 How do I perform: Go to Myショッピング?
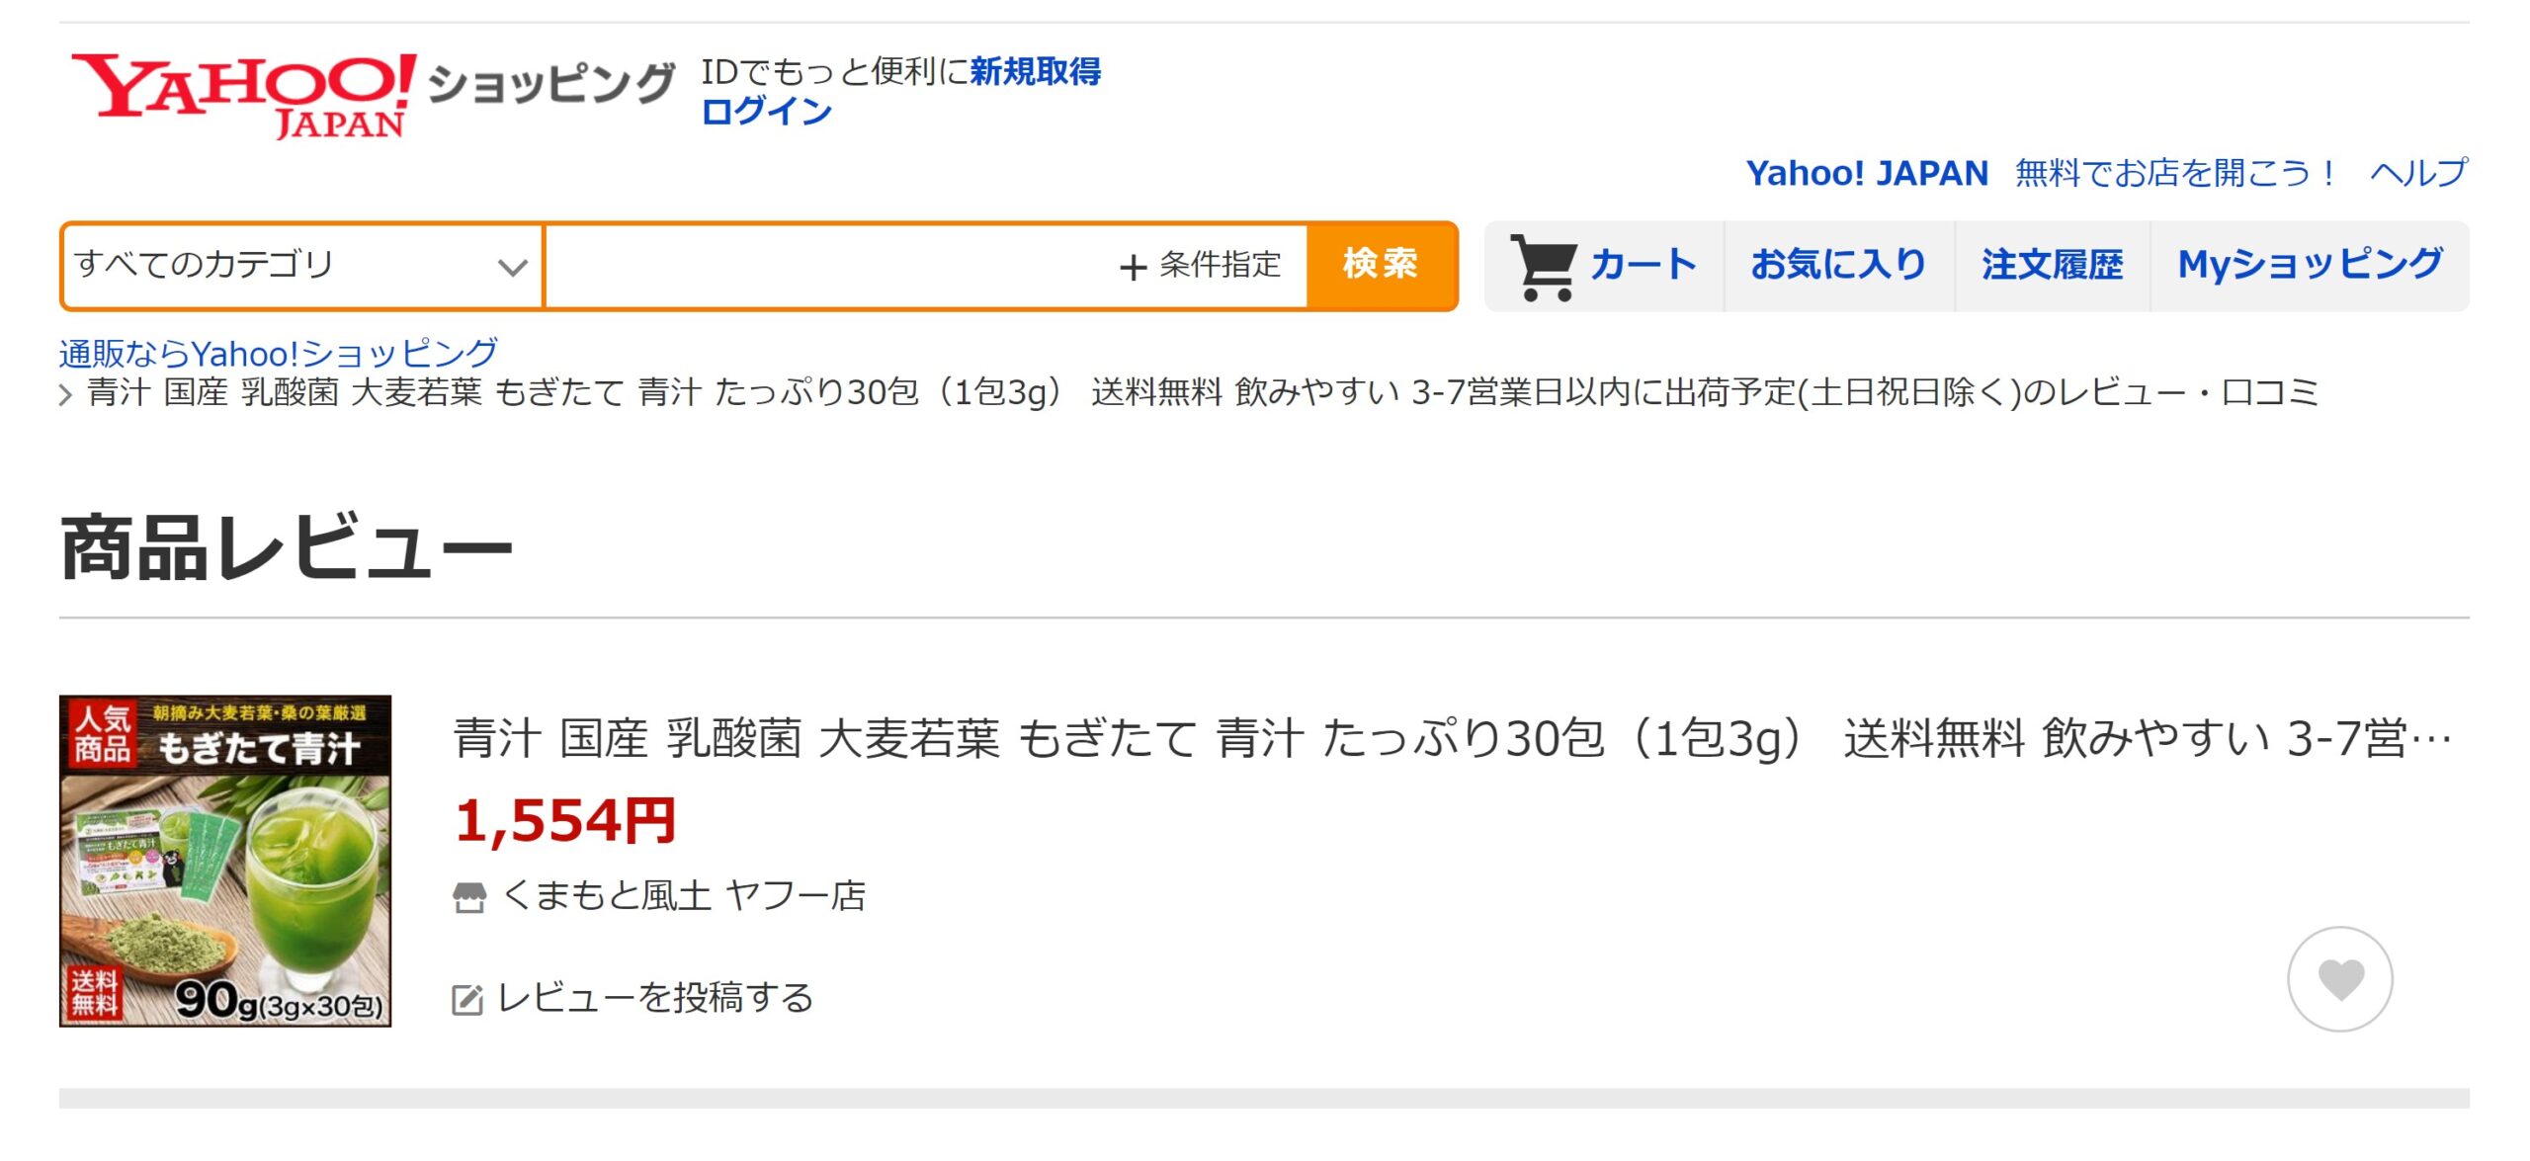point(2310,265)
